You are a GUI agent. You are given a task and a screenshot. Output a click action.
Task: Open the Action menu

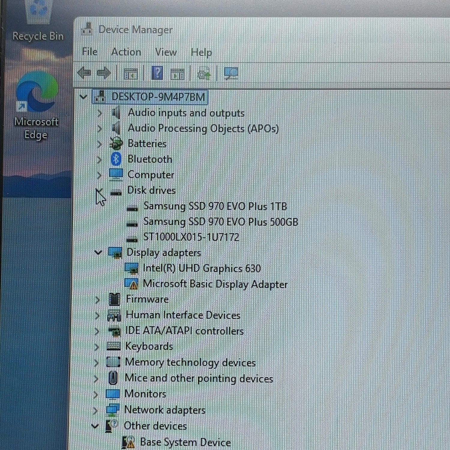point(126,52)
